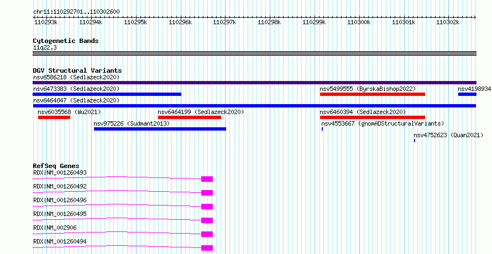Click the gray 11q22.3 cytogenetic band bar
The image size is (492, 254).
(x=254, y=53)
